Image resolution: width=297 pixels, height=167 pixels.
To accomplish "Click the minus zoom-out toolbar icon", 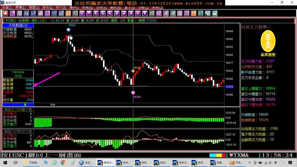I will 89,13.
